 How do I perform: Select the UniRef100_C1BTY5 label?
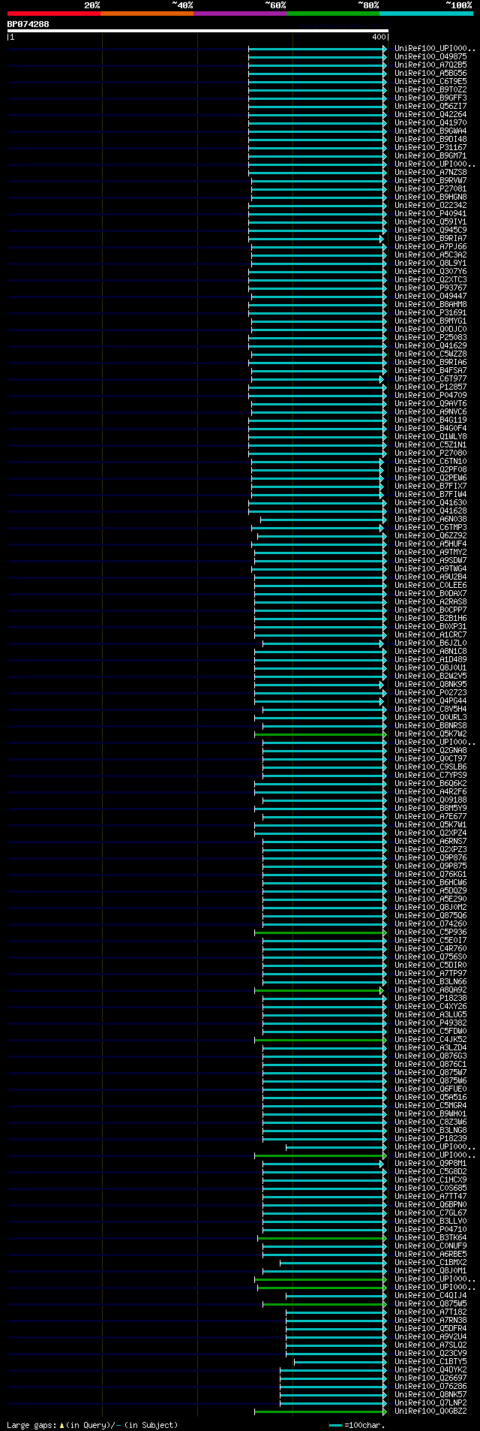point(430,1361)
